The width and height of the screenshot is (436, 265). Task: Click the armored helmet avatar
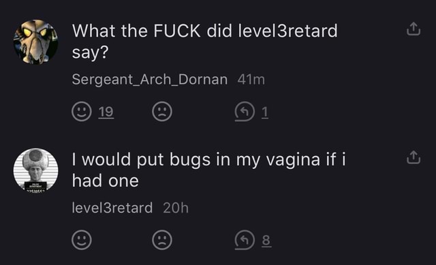[36, 42]
